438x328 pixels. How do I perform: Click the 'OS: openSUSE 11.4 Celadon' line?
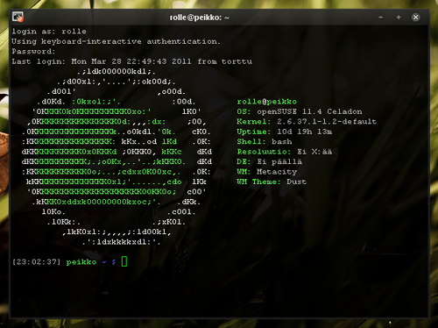(300, 111)
